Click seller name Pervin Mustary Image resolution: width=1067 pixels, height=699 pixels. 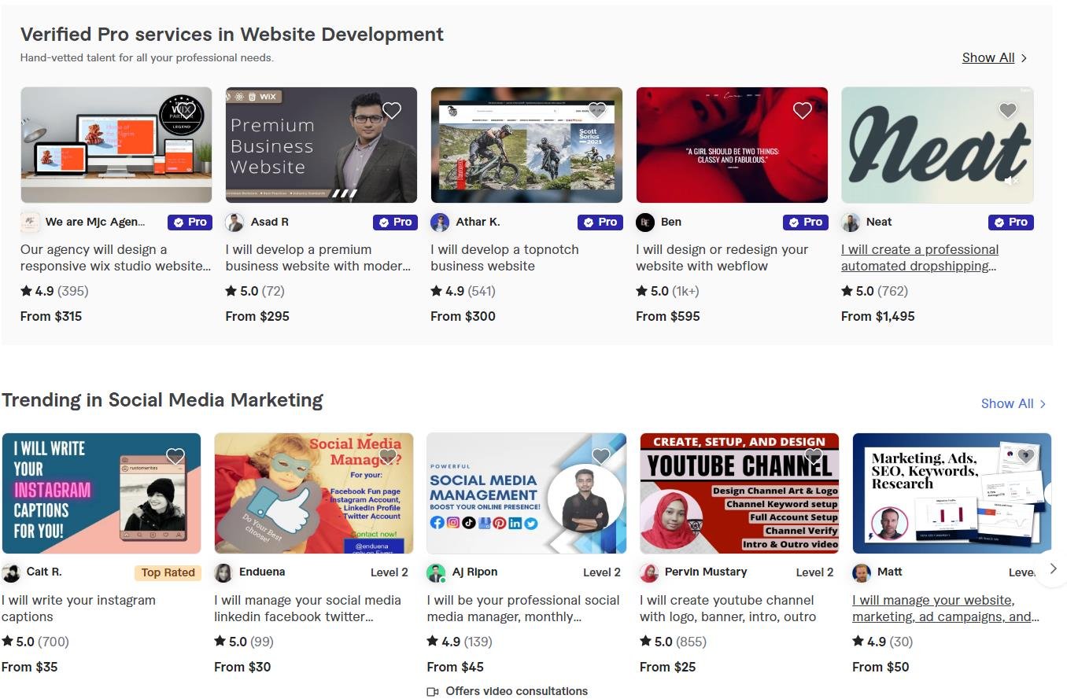click(706, 572)
